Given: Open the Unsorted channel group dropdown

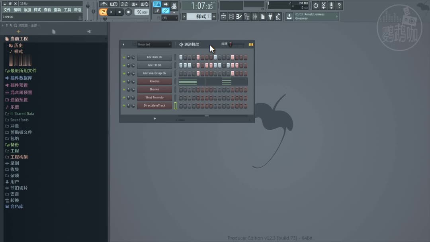Looking at the screenshot, I should [x=154, y=44].
